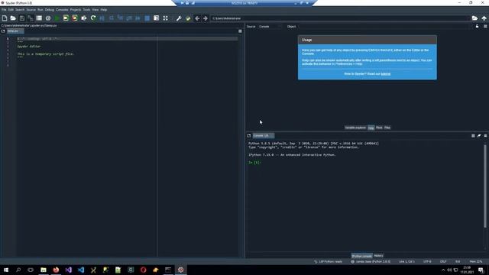Viewport: 489px width, 275px height.
Task: Go back with the left arrow
Action: tap(197, 18)
